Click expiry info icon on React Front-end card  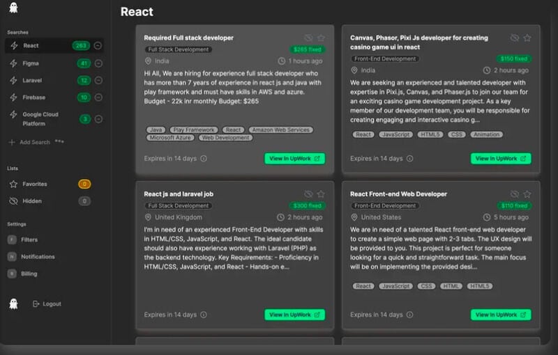pos(410,315)
